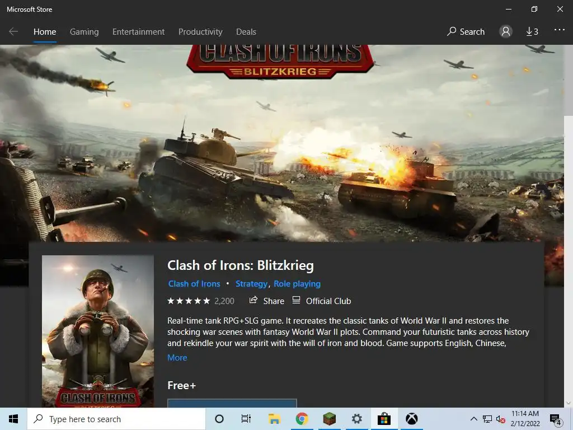
Task: Expand description with More link
Action: pyautogui.click(x=177, y=358)
